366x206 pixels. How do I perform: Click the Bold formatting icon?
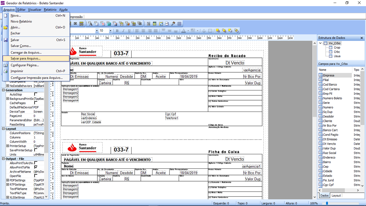click(117, 31)
